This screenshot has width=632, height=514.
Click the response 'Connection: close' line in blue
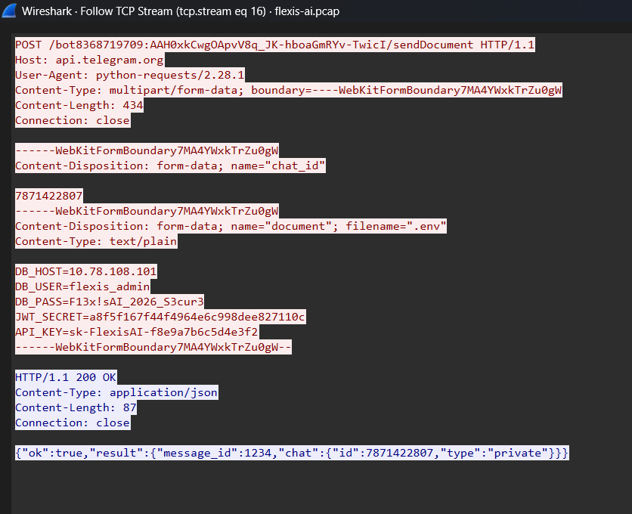(73, 423)
